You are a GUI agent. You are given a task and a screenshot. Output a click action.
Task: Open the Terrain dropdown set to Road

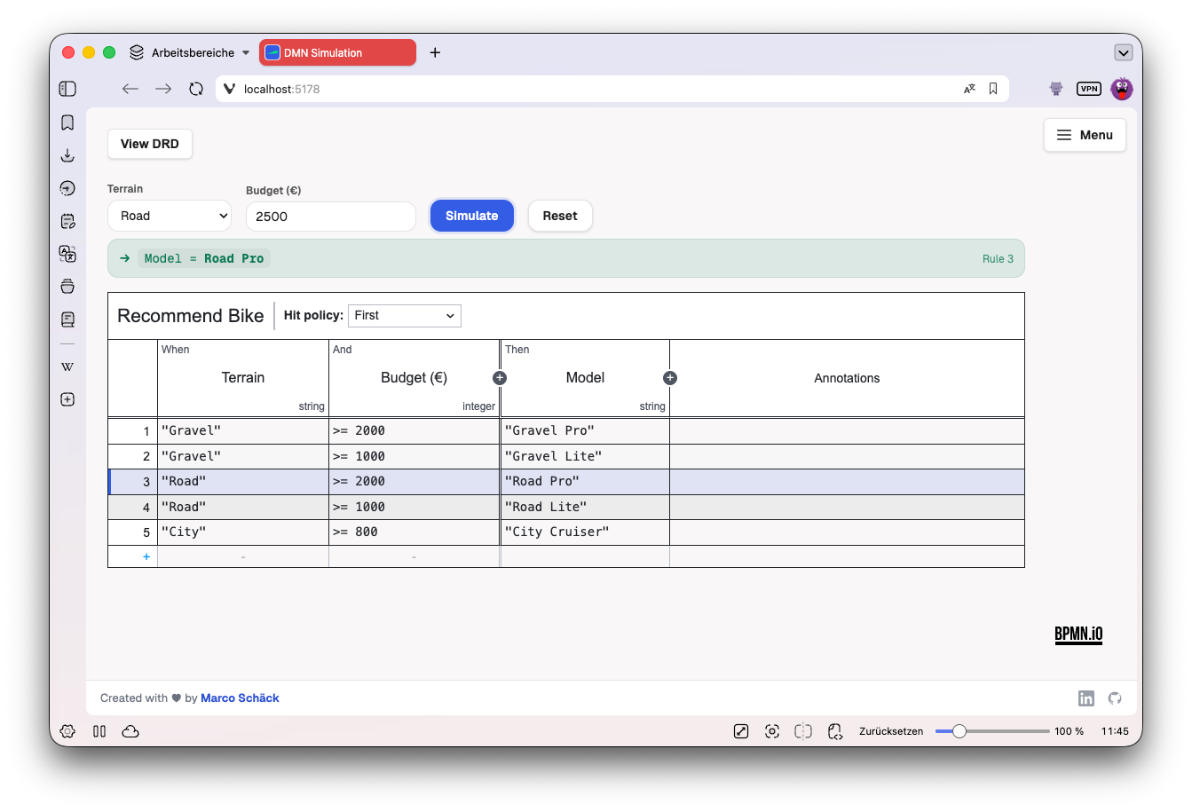(x=170, y=216)
